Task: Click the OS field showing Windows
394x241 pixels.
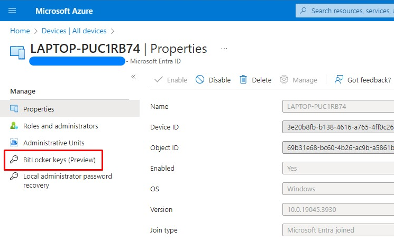Action: click(338, 189)
